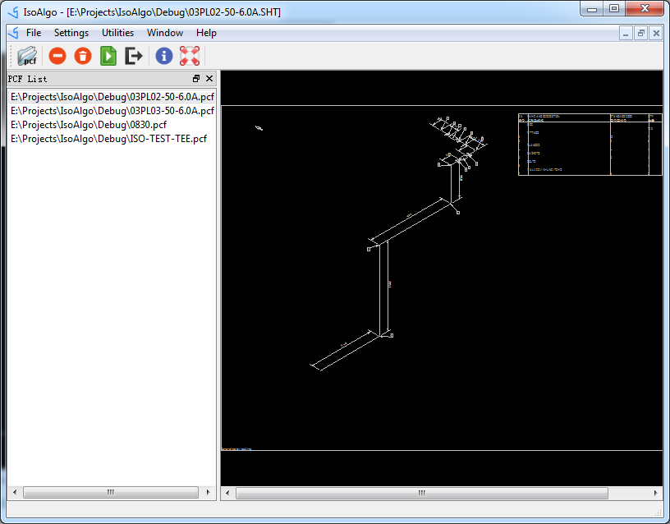Minimize the IsoAlgo main window
Image resolution: width=670 pixels, height=524 pixels.
[x=592, y=9]
